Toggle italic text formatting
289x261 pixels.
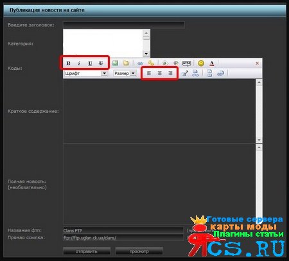click(x=79, y=63)
